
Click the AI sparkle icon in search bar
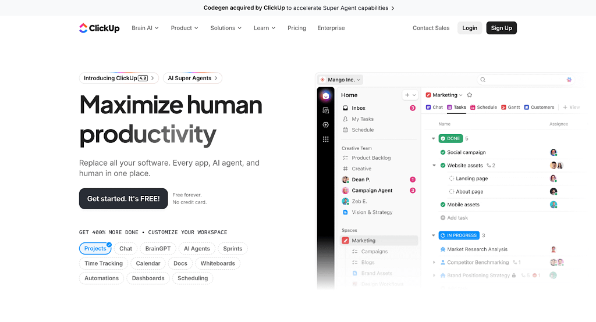click(x=569, y=80)
